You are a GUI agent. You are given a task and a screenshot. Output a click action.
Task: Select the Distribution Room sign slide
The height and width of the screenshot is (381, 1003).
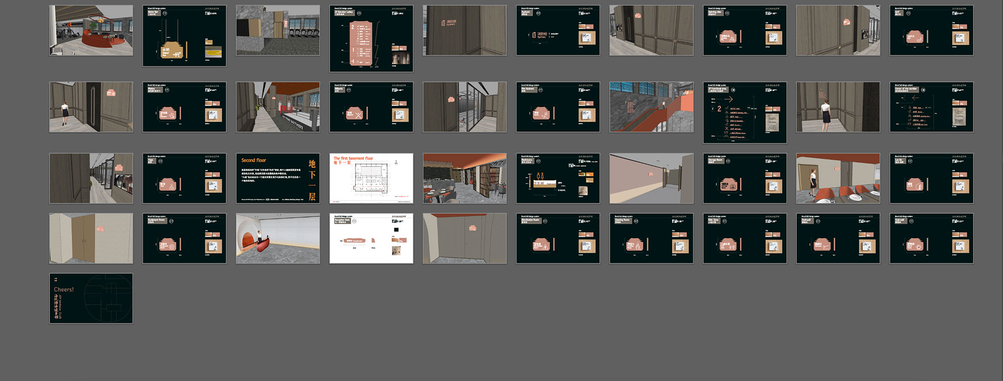(x=558, y=238)
